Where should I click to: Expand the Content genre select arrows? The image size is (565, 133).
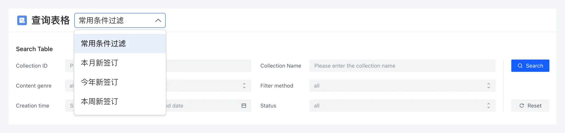click(244, 86)
